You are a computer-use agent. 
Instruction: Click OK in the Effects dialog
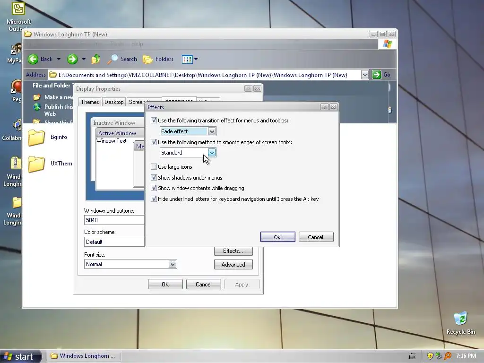(277, 237)
